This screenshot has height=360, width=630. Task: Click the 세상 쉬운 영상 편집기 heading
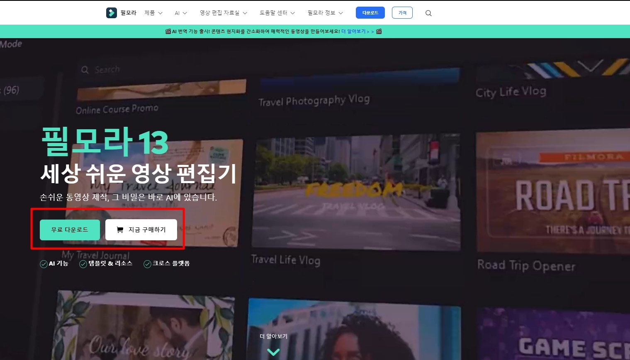click(139, 174)
